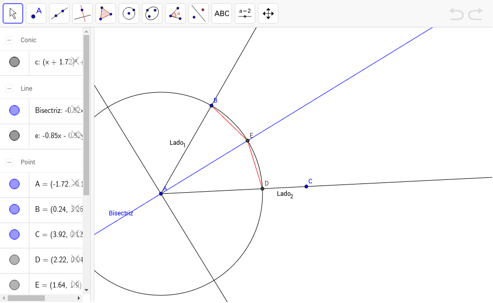Image resolution: width=493 pixels, height=303 pixels.
Task: Toggle visibility of line e
Action: coord(14,136)
